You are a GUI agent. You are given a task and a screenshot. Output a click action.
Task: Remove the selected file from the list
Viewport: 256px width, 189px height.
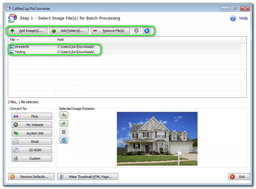click(x=110, y=31)
